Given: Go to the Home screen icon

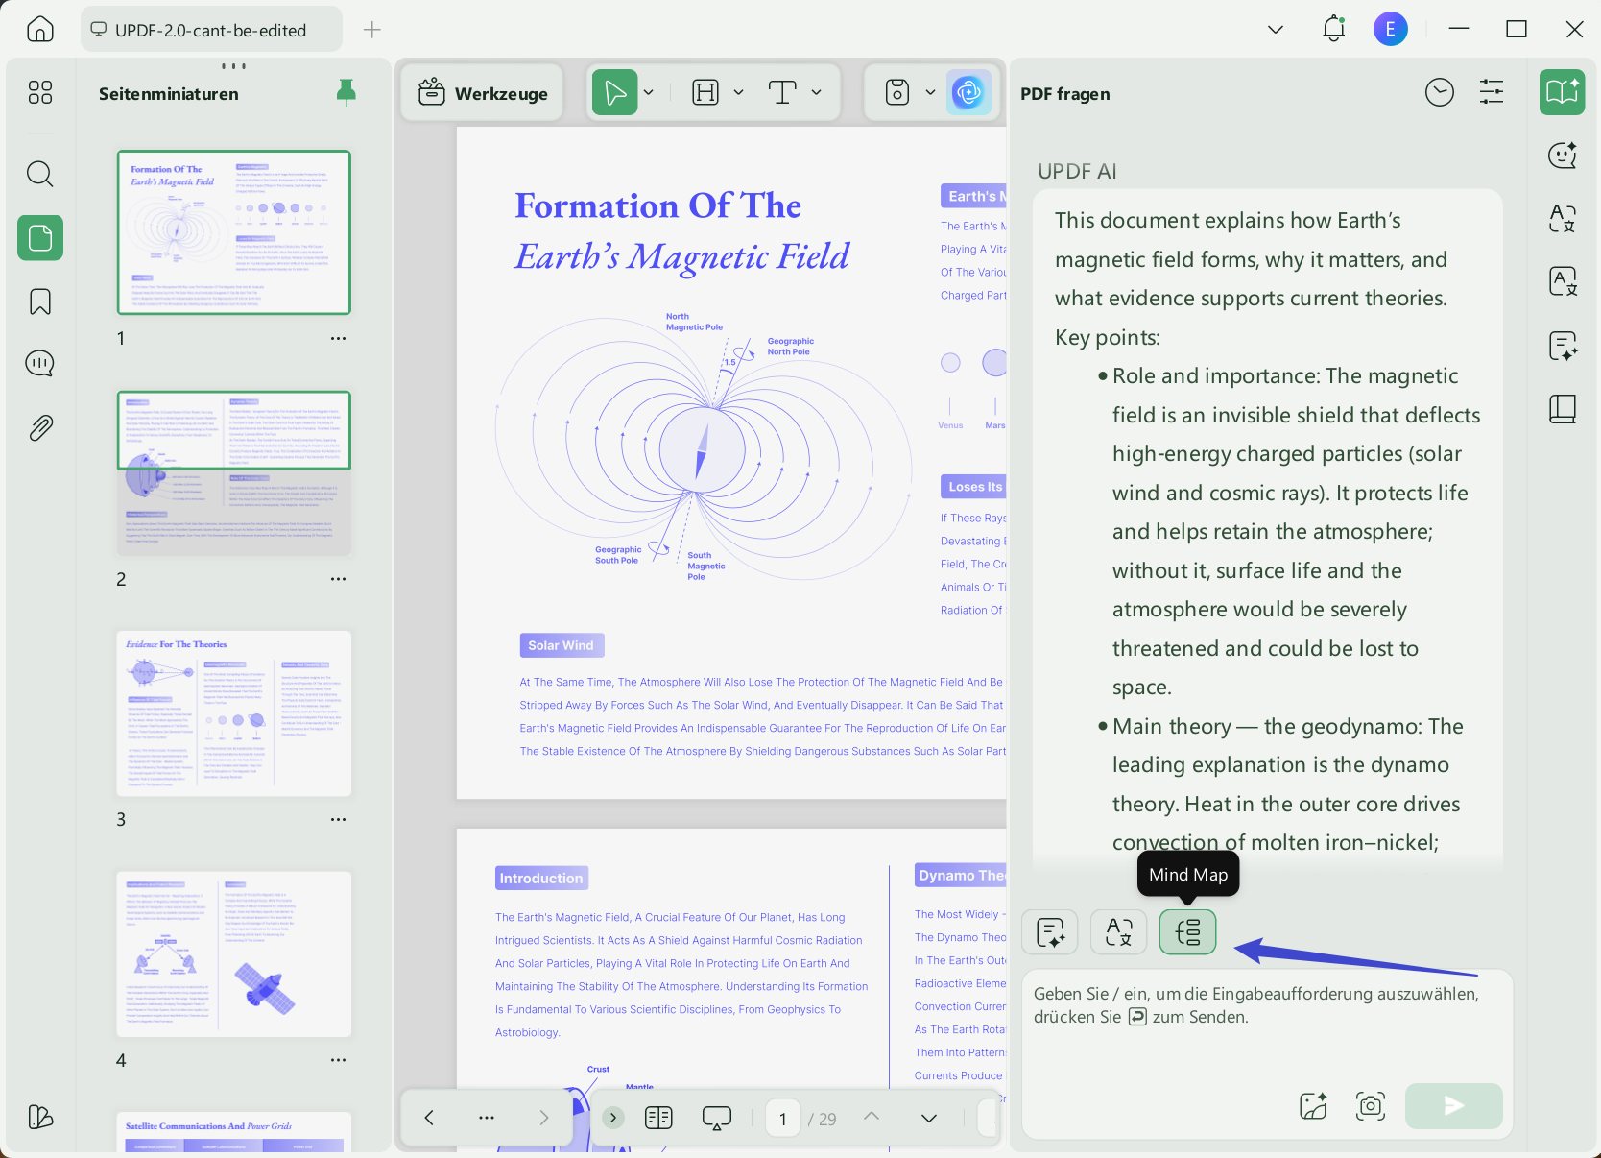Looking at the screenshot, I should 40,30.
